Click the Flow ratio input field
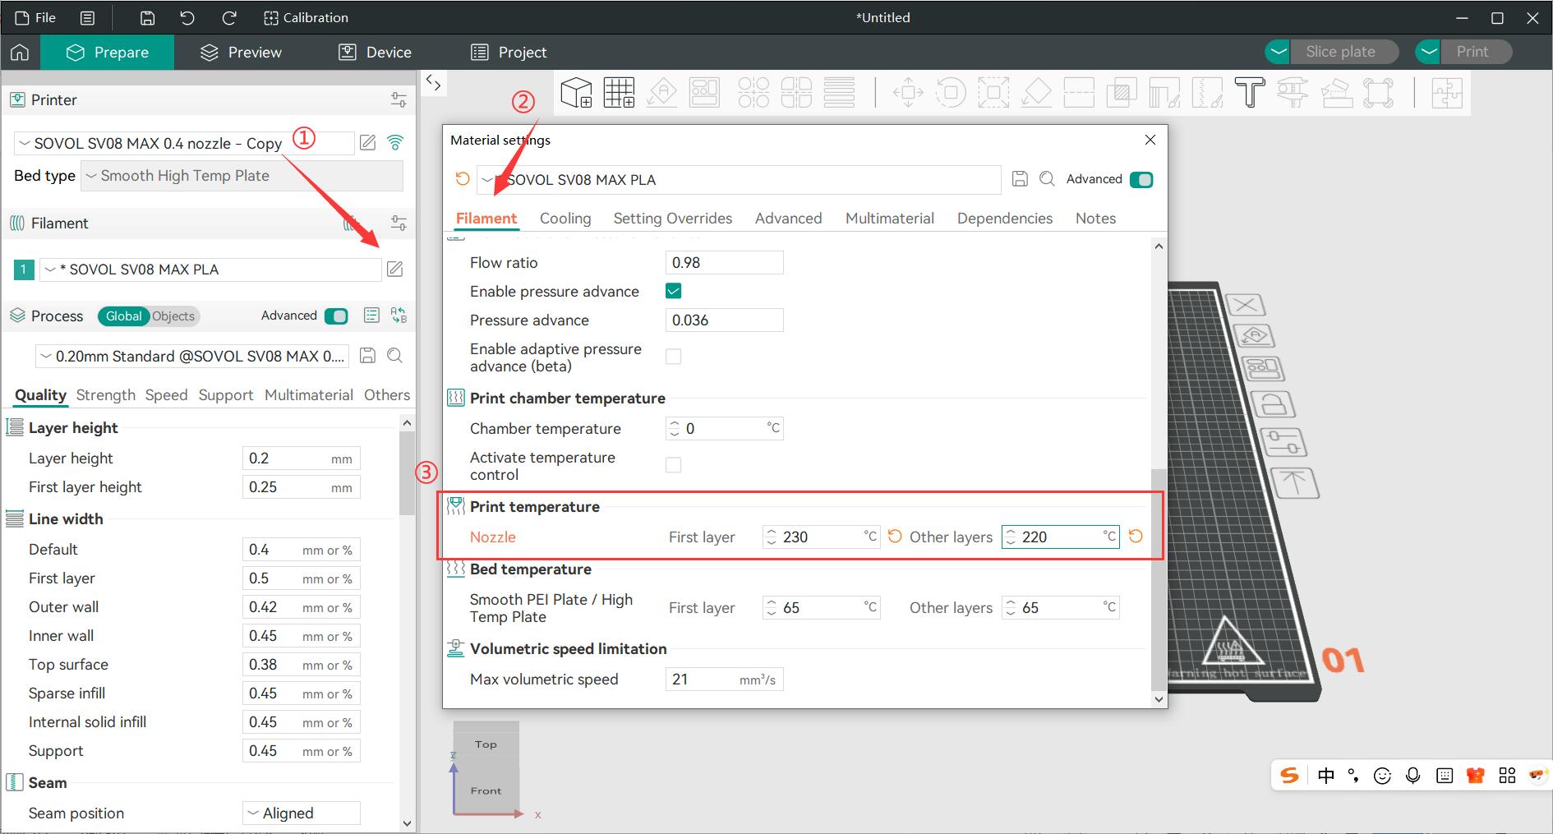The height and width of the screenshot is (834, 1553). pos(723,263)
